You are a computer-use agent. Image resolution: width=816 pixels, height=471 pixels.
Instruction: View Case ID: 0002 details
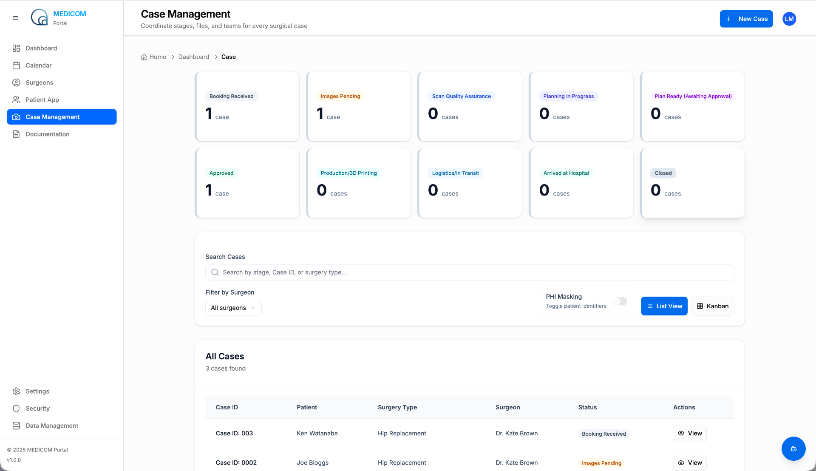690,462
